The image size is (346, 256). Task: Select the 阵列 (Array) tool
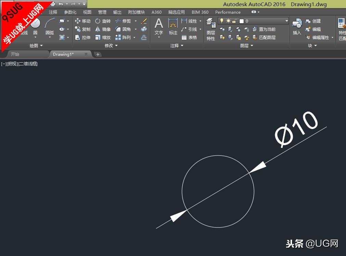click(123, 37)
